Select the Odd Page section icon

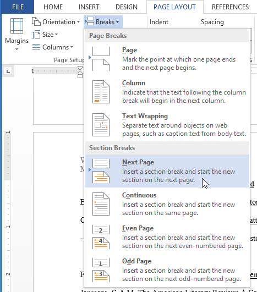pos(101,270)
